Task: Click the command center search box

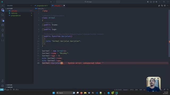Action: pos(88,2)
